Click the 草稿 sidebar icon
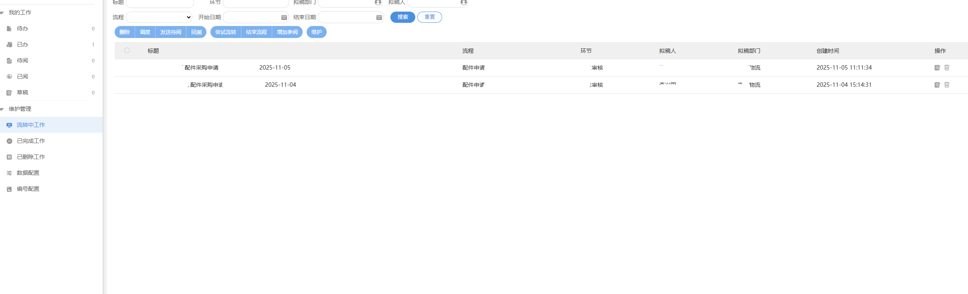 [9, 93]
